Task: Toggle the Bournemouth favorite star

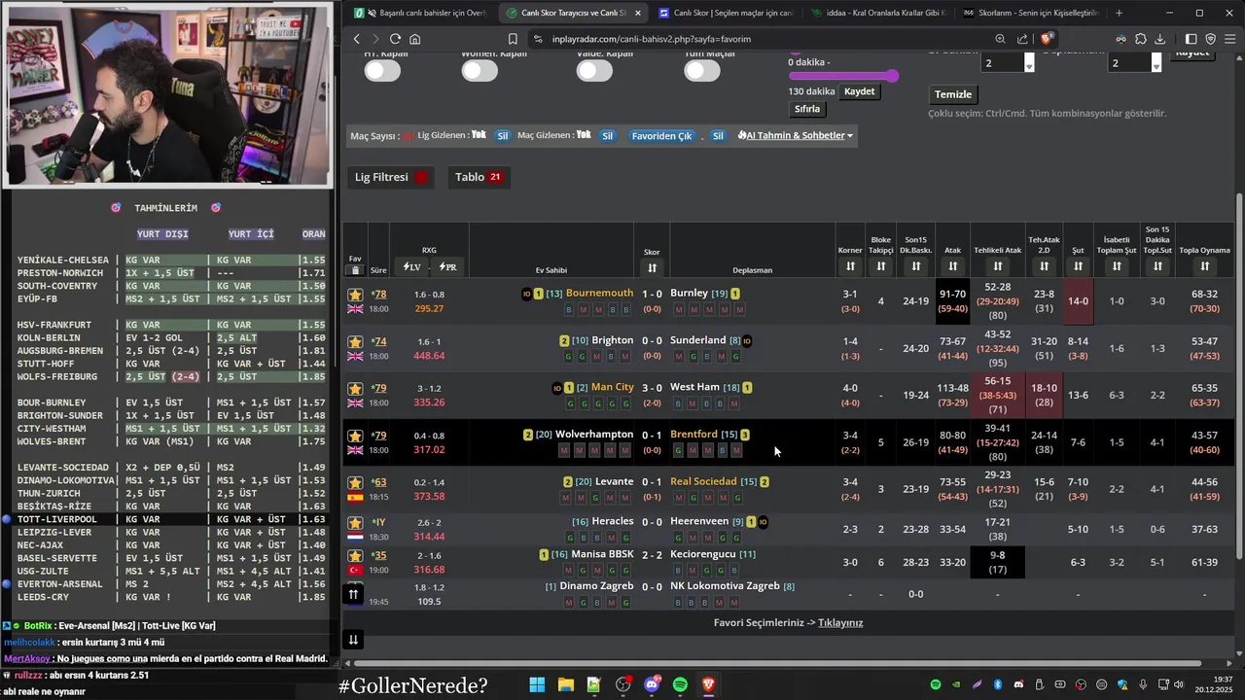Action: (x=355, y=294)
